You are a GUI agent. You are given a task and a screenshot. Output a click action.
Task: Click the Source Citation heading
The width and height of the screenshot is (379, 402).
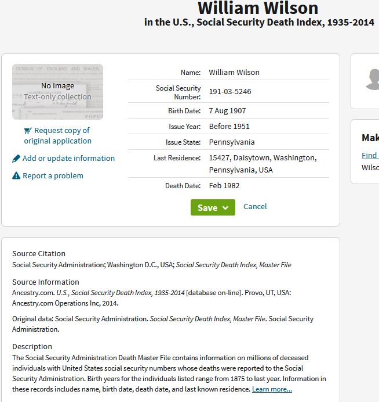39,253
